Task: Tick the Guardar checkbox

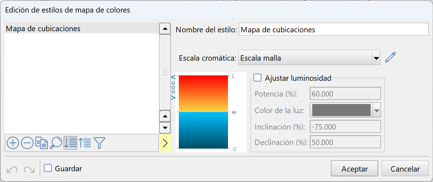Action: tap(48, 168)
